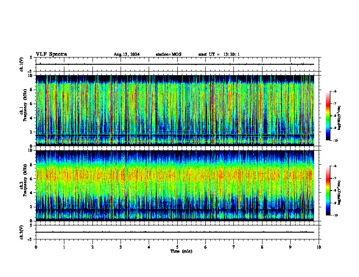Click tick label "9" on Time axis
Viewport: 359px width, 277px height.
click(290, 247)
